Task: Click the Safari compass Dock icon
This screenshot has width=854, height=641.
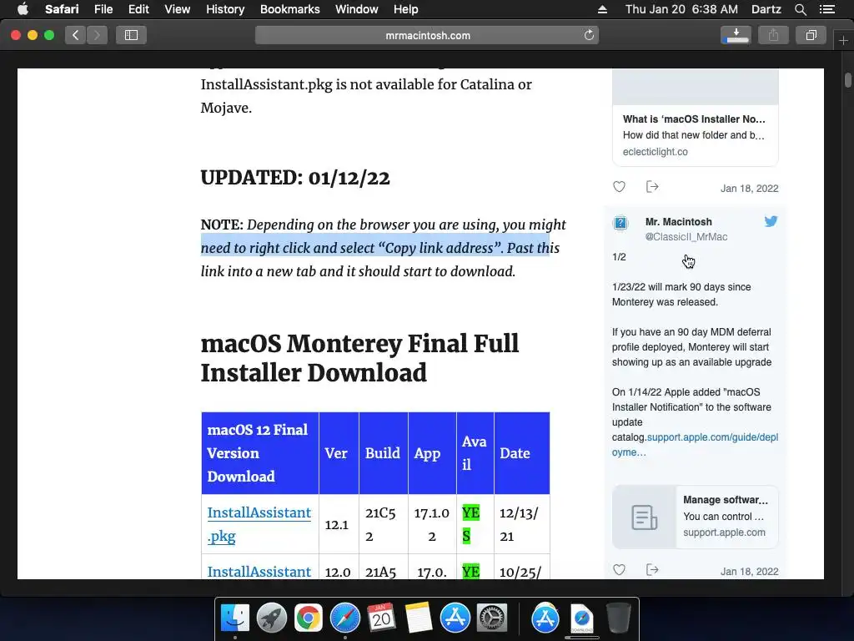Action: tap(344, 618)
